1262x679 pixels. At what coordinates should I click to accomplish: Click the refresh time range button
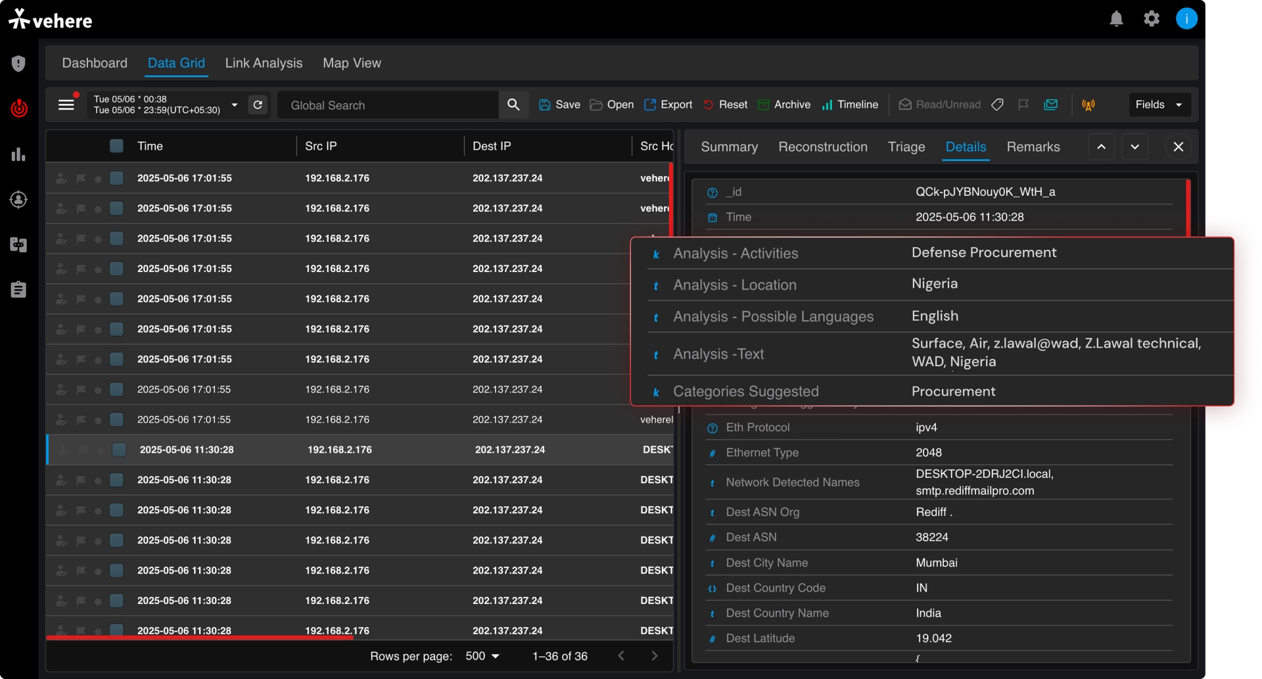point(258,105)
